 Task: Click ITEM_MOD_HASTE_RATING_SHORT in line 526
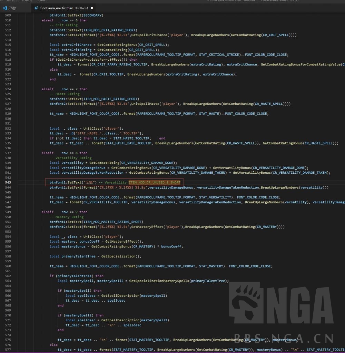[x=110, y=99]
